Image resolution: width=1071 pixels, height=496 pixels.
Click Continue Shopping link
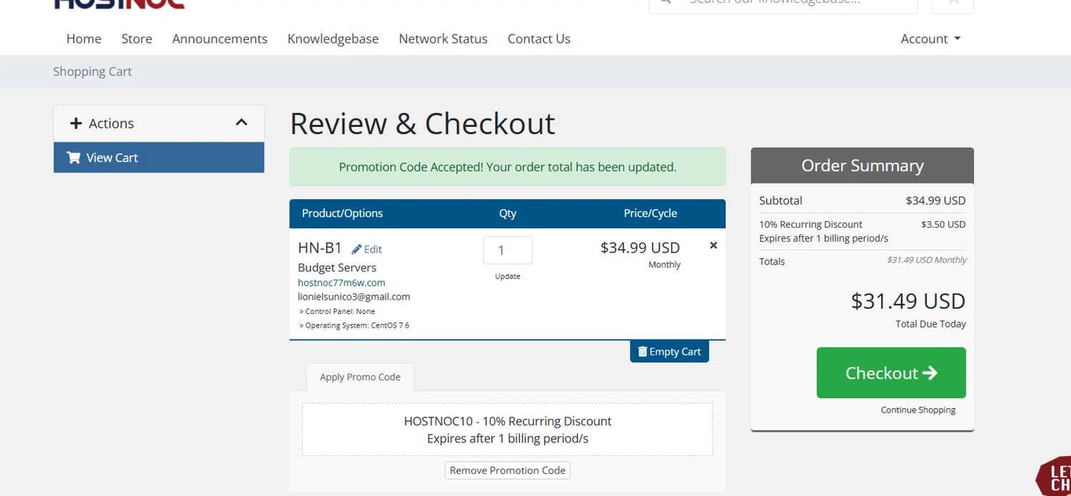(x=918, y=410)
